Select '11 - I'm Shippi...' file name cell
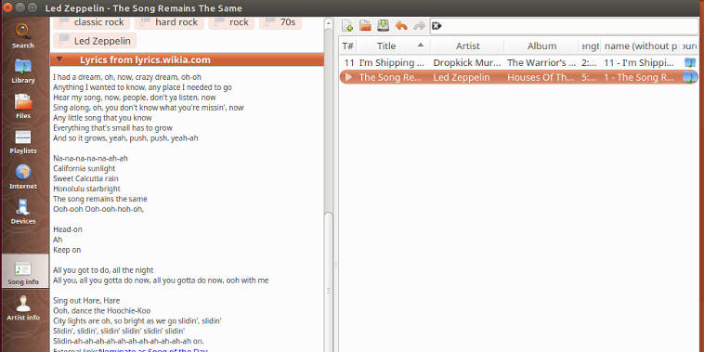 [640, 63]
